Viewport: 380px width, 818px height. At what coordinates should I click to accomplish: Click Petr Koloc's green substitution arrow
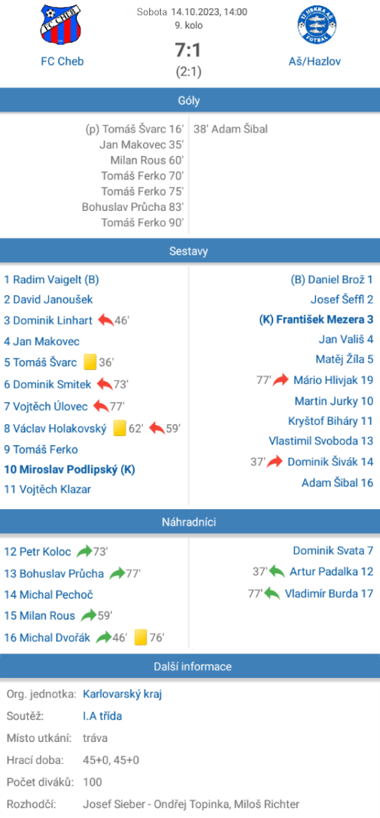pyautogui.click(x=84, y=551)
